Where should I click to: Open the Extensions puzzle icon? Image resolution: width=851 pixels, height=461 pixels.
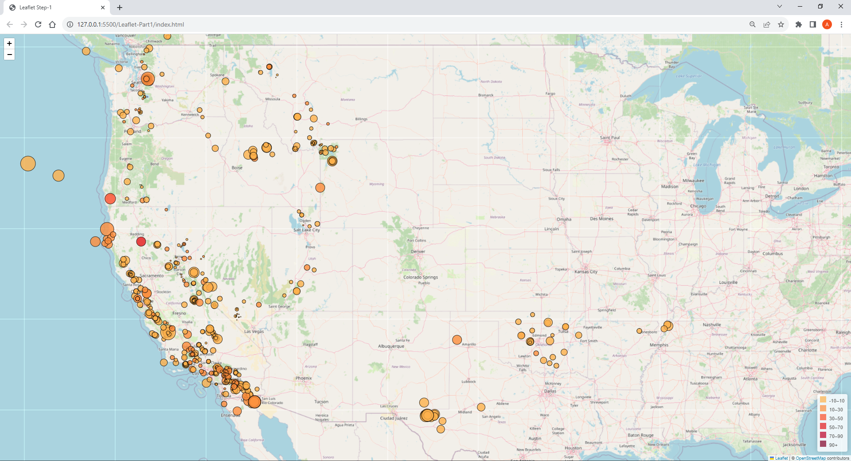tap(799, 24)
